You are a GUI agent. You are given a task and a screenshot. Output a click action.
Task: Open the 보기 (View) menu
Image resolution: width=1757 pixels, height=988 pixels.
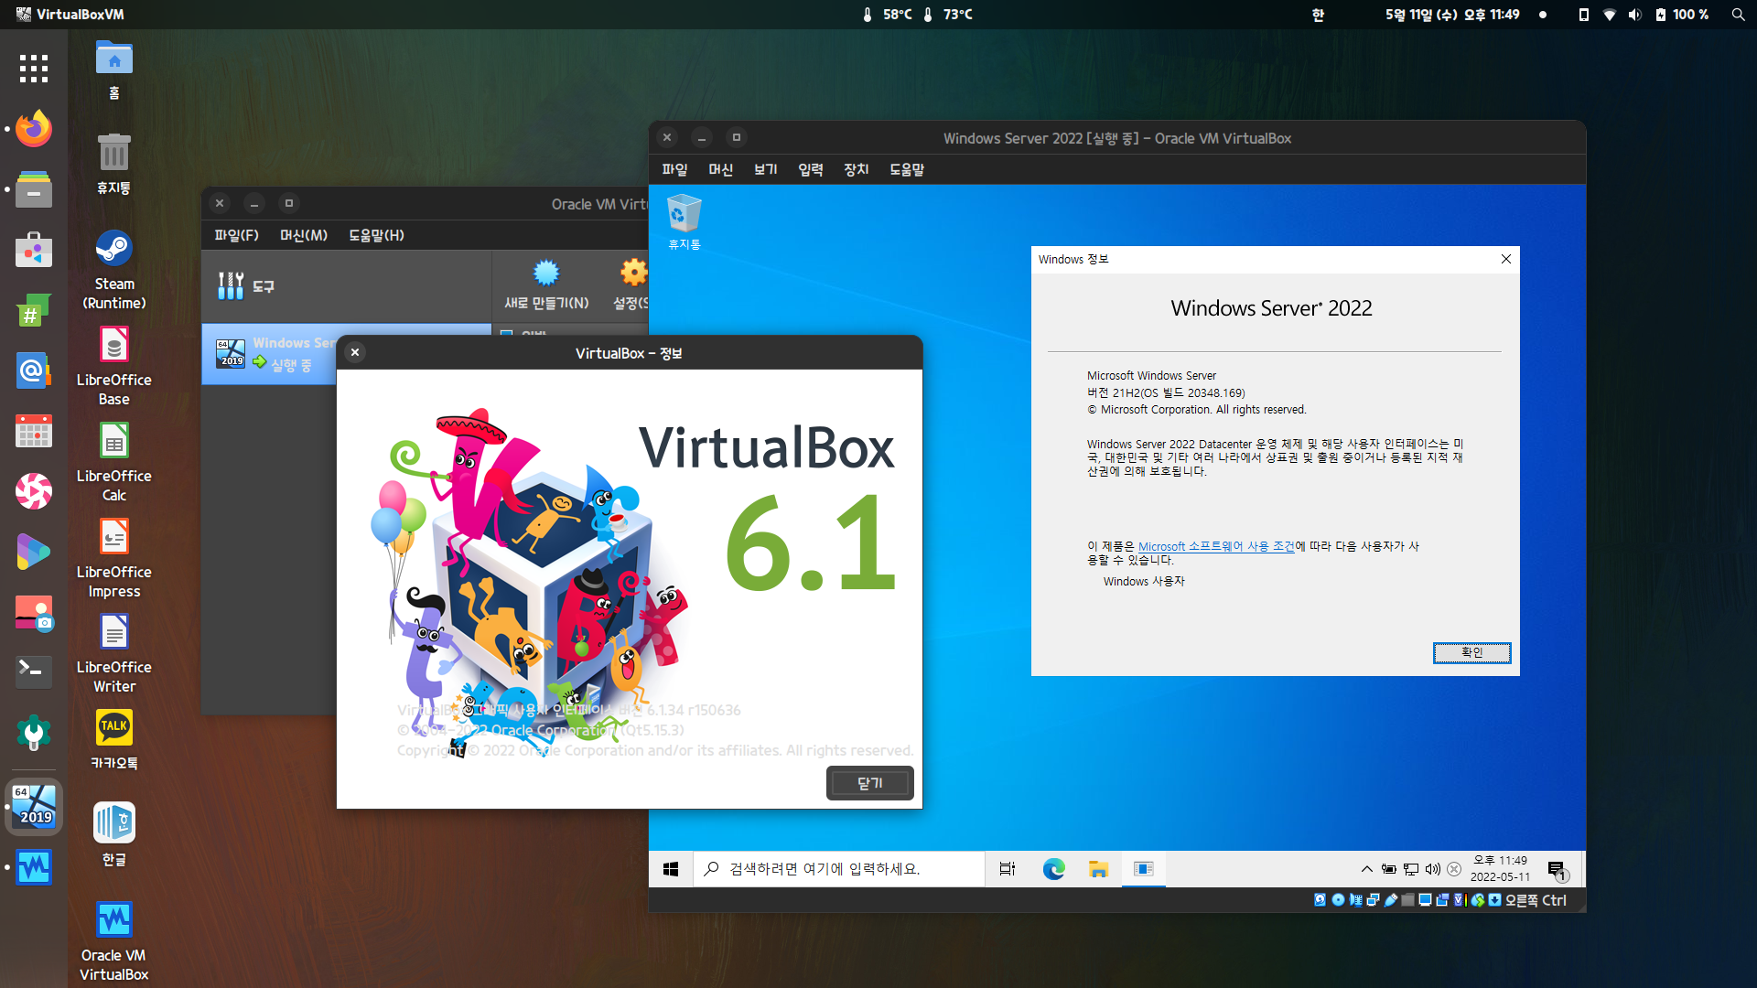point(765,169)
